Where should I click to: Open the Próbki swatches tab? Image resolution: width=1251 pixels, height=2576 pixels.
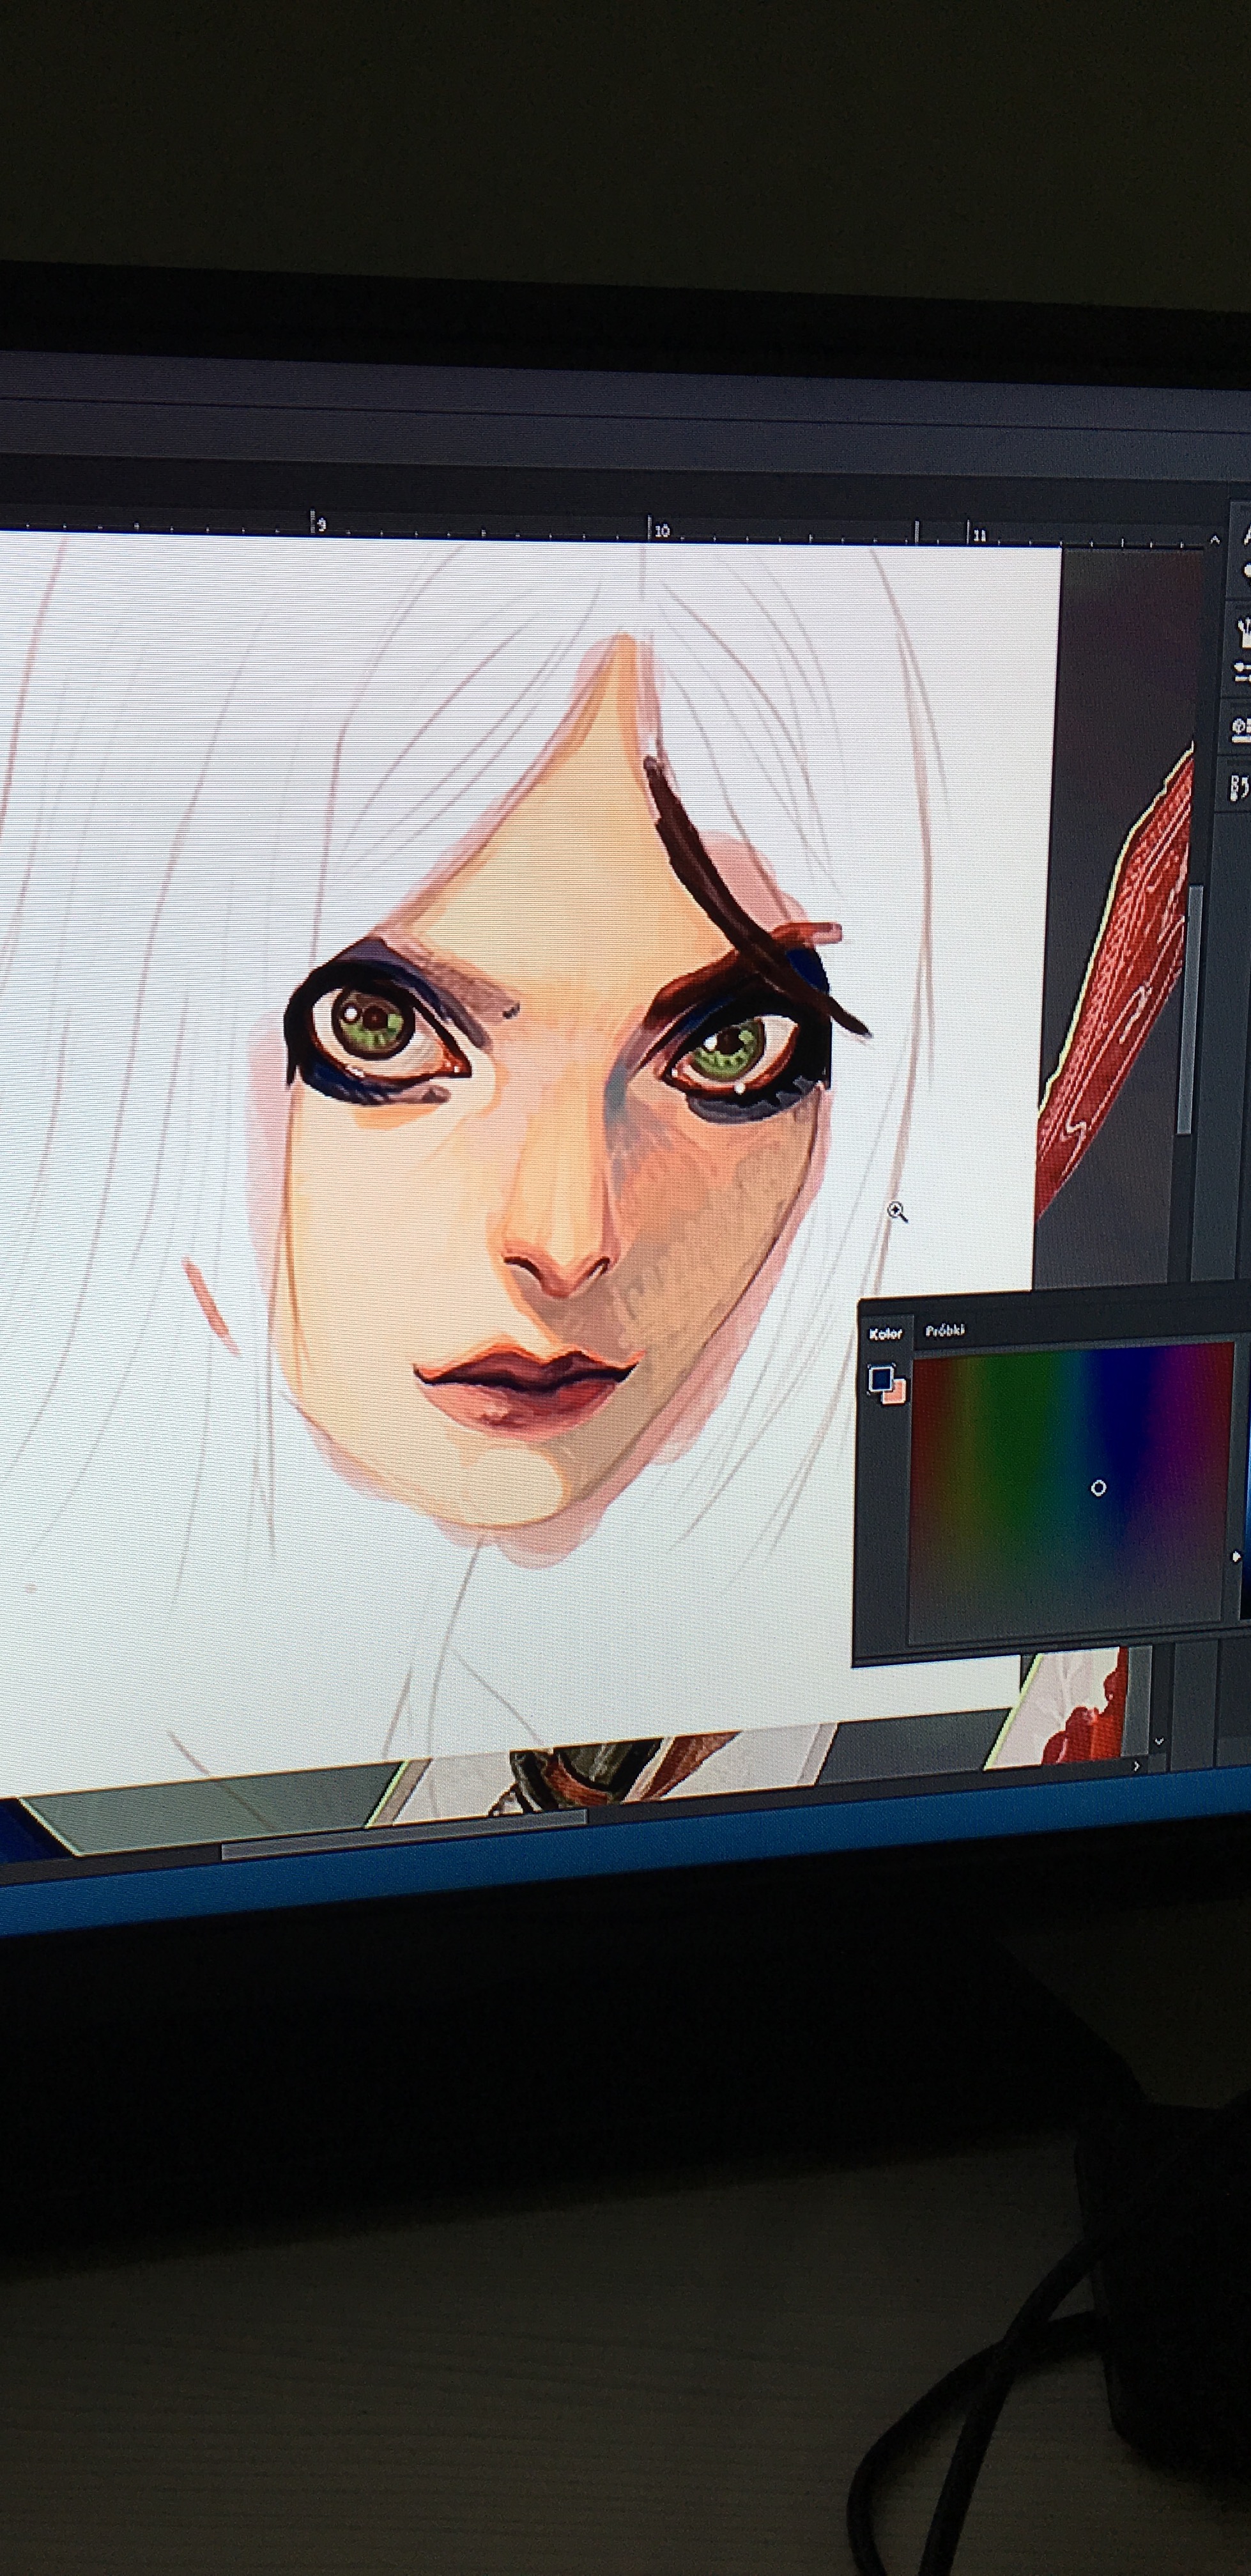point(944,1330)
